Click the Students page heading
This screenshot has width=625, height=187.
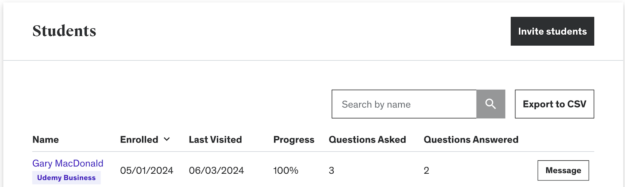64,31
